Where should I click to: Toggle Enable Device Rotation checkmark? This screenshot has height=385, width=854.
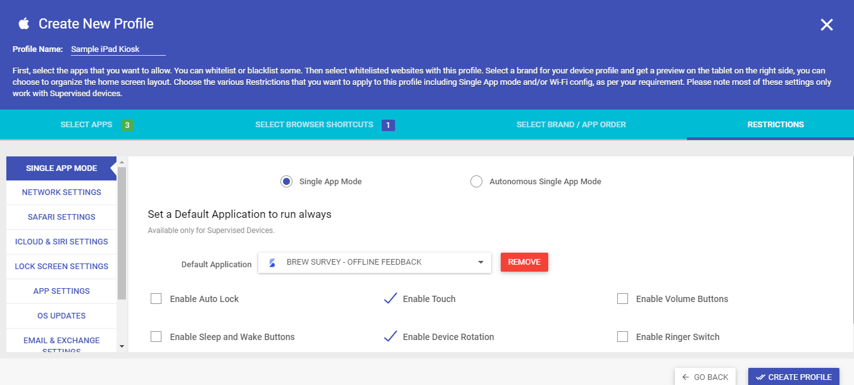click(x=391, y=336)
